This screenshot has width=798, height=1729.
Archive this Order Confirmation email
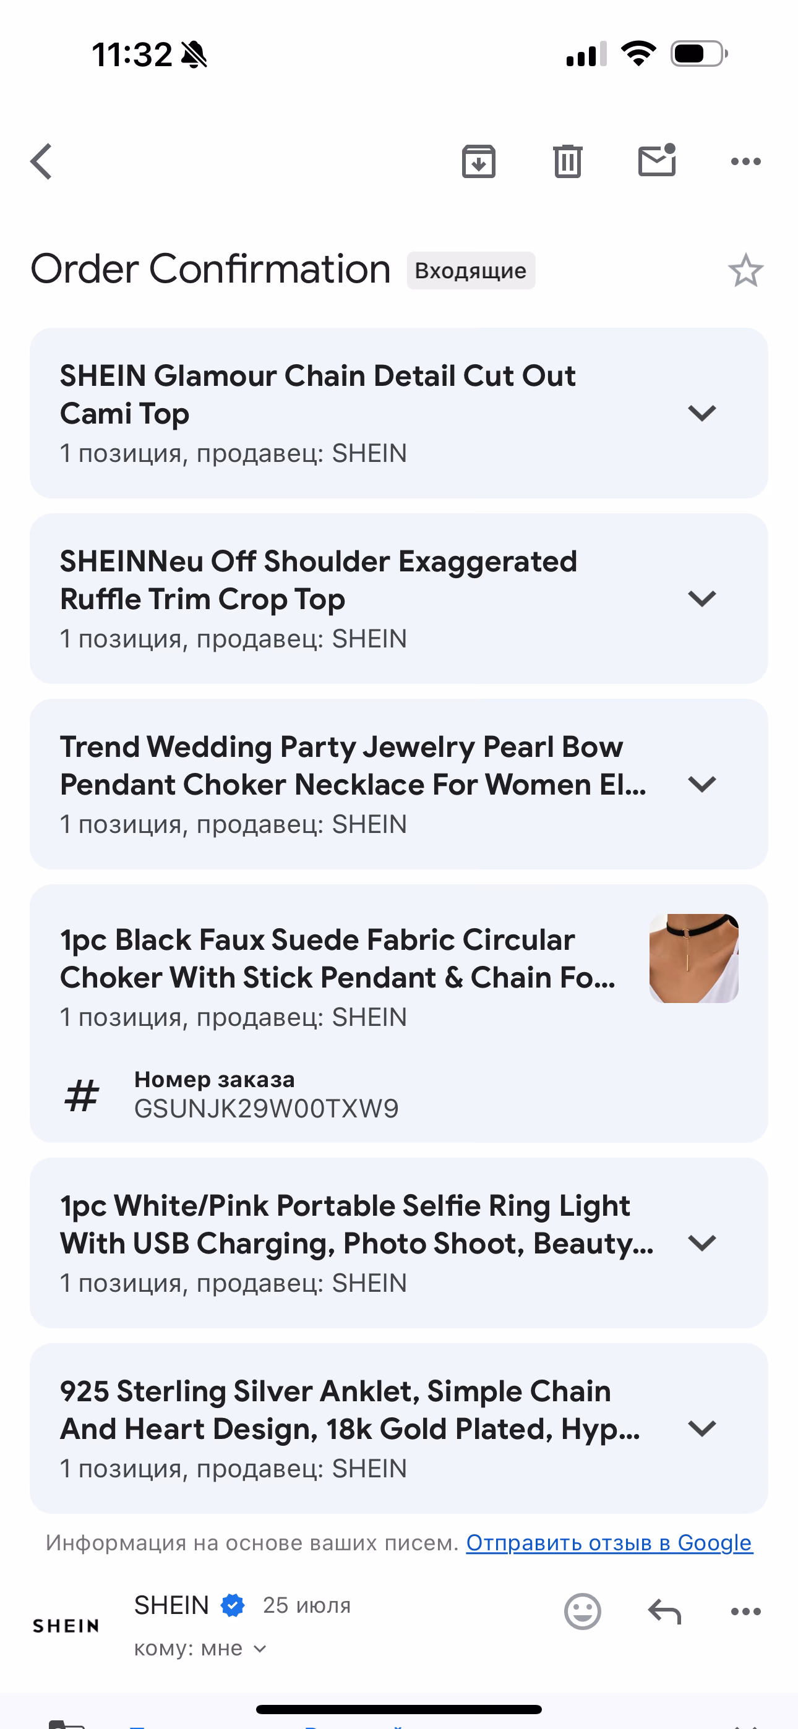(478, 162)
